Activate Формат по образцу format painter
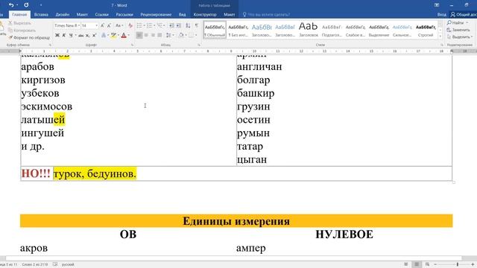Viewport: 477px width, 268px height. [29, 37]
